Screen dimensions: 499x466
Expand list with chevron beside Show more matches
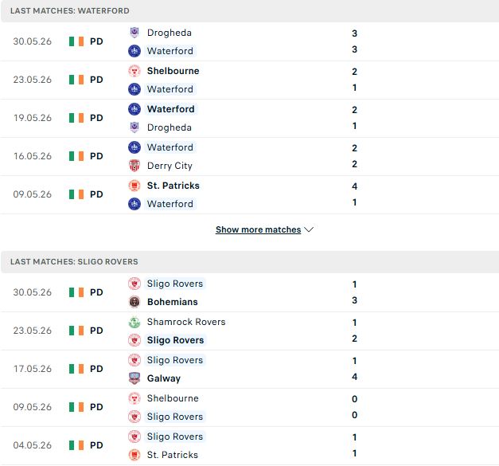[309, 229]
